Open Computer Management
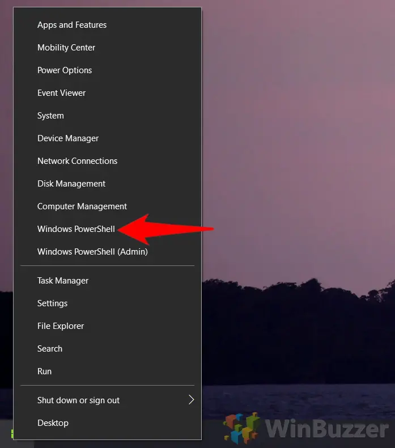 [x=107, y=206]
